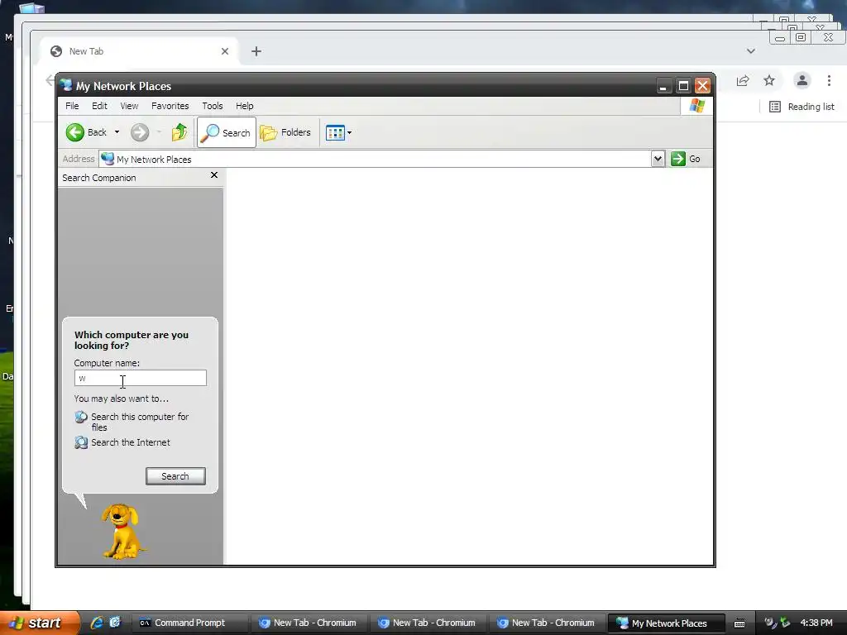Close the Search Companion pane
Viewport: 847px width, 635px height.
coord(214,175)
